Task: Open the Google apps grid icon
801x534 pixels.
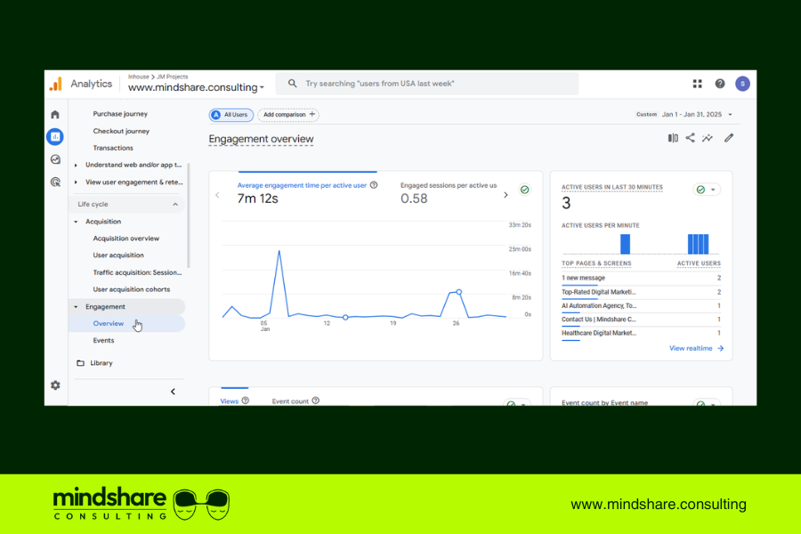Action: coord(697,84)
